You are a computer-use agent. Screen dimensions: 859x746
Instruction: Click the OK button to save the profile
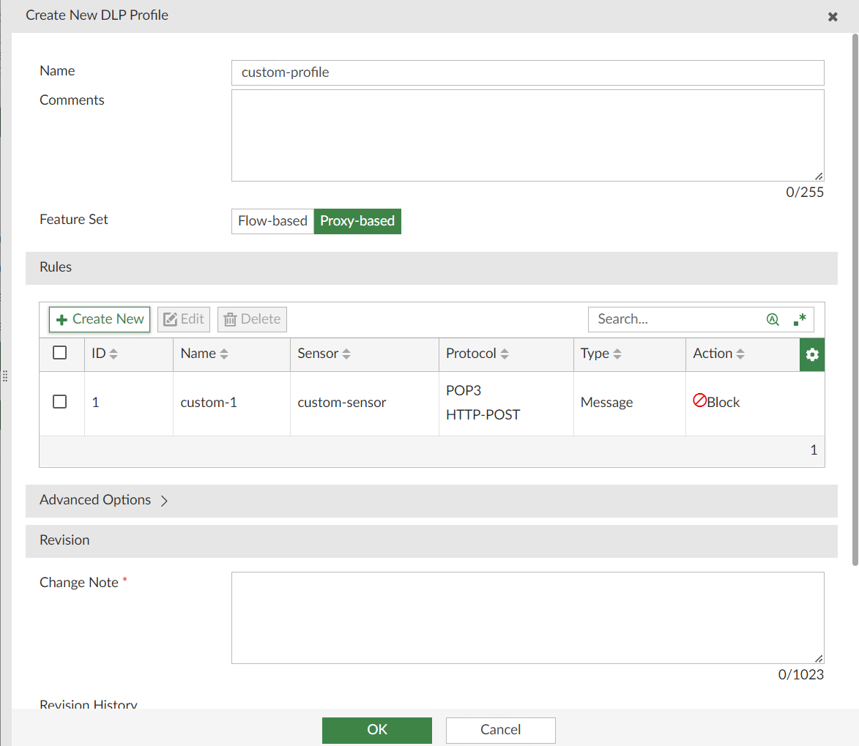tap(376, 730)
